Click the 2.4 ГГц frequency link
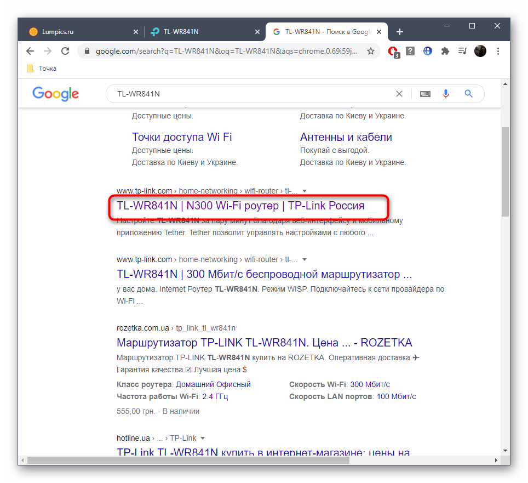The width and height of the screenshot is (528, 483). tap(215, 396)
